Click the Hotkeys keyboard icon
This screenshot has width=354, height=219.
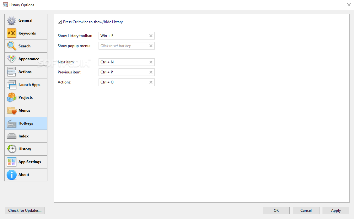(12, 123)
